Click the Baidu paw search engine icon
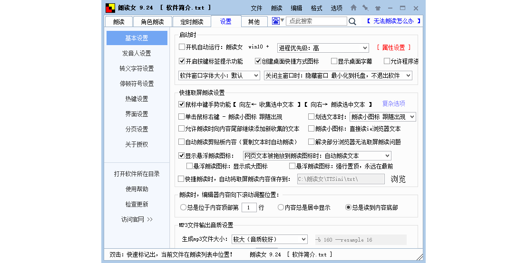527x263 pixels. (276, 21)
